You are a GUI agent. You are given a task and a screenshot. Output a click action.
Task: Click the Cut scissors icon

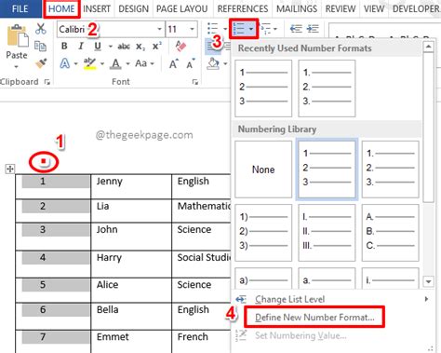tap(41, 29)
